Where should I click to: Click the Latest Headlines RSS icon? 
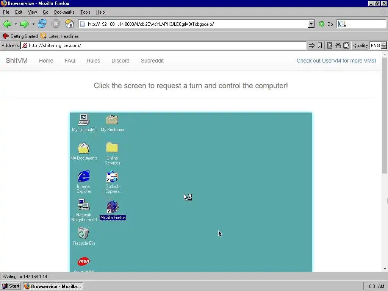tap(44, 36)
